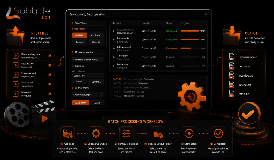This screenshot has width=274, height=160.
Task: Select the Choose Operation gear icon
Action: (x=96, y=134)
